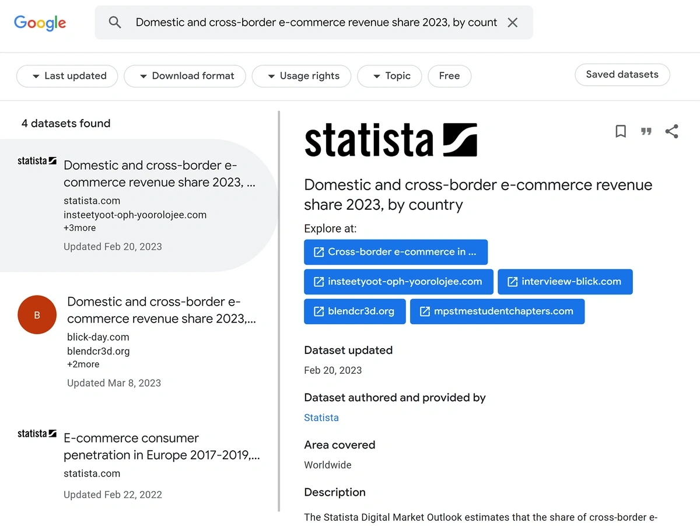
Task: Open the Download format filter dropdown
Action: click(x=185, y=76)
